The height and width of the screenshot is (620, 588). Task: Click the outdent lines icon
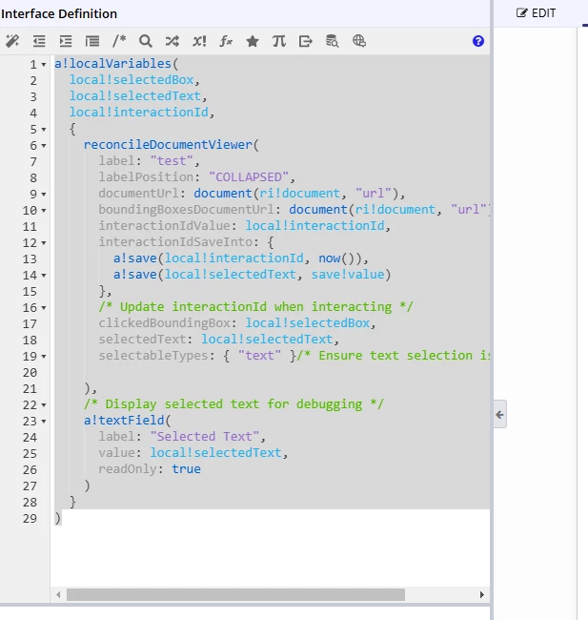[39, 41]
